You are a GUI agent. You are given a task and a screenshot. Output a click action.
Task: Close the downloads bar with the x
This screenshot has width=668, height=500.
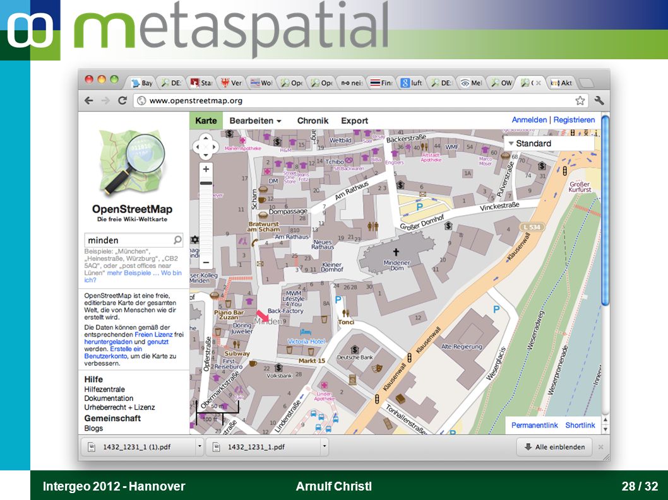pos(600,447)
